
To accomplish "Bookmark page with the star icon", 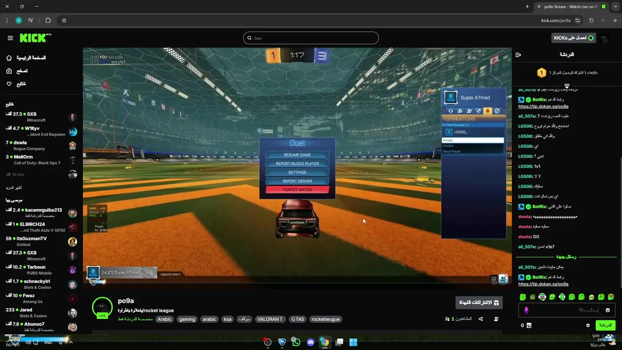I will tap(64, 20).
